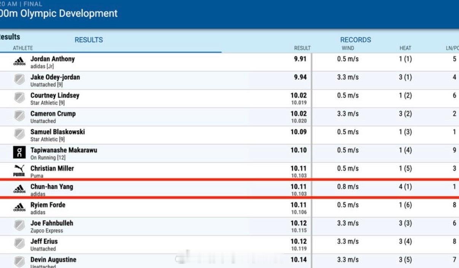459x268 pixels.
Task: Click the adidas [Jr] affiliation text
Action: [x=42, y=66]
